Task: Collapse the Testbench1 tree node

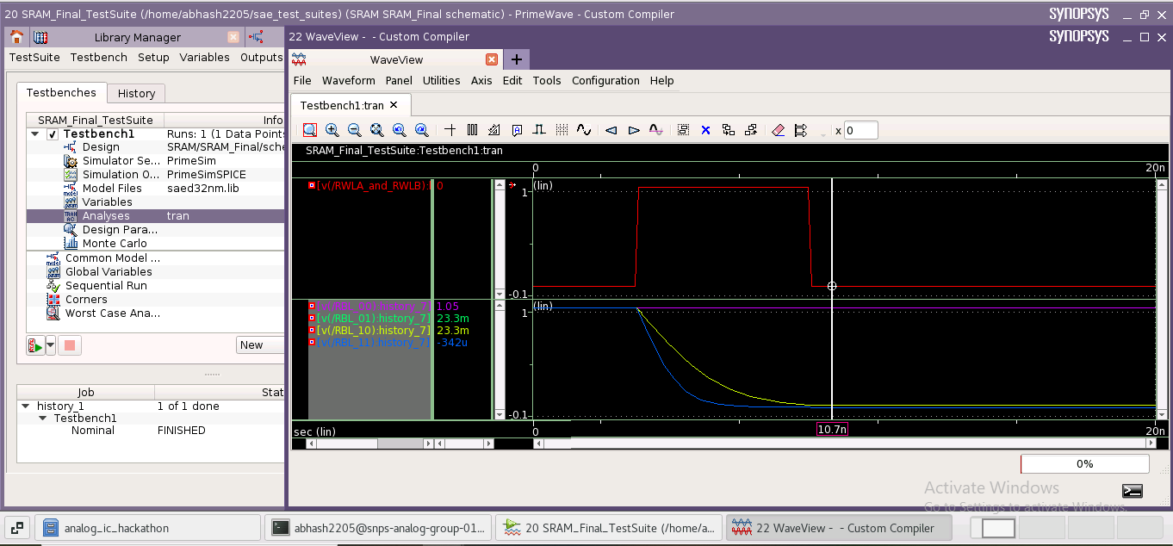Action: (35, 134)
